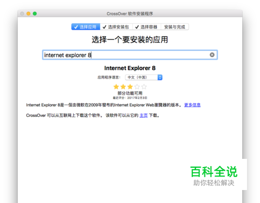Open the 更多信息 link

(x=192, y=105)
